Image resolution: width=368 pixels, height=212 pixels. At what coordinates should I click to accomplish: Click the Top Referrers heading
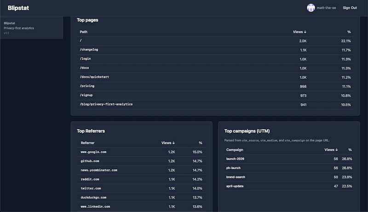[91, 131]
